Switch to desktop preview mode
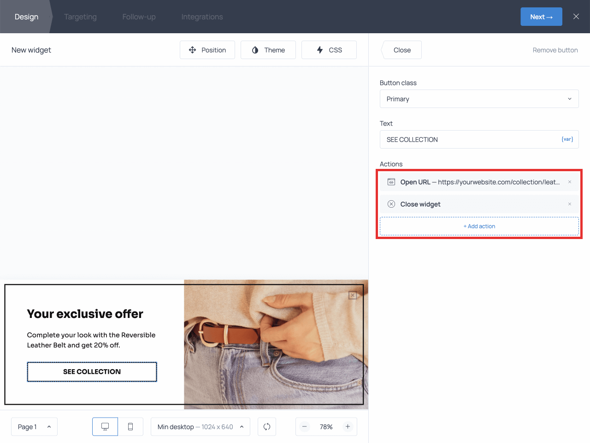The width and height of the screenshot is (590, 443). pos(105,427)
